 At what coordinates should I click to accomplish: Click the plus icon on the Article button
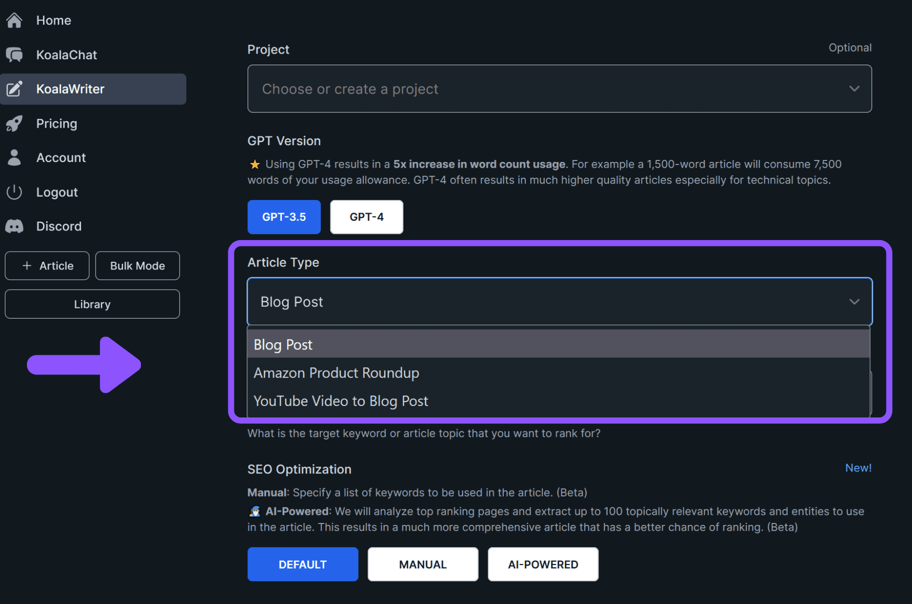[x=27, y=266]
